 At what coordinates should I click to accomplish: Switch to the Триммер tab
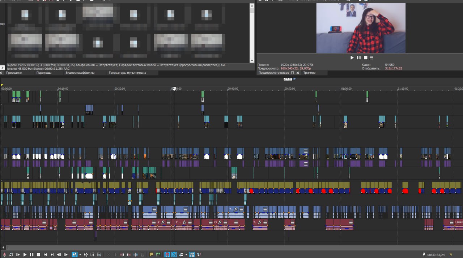309,73
